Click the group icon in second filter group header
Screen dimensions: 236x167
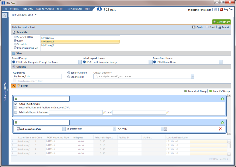[16, 123]
